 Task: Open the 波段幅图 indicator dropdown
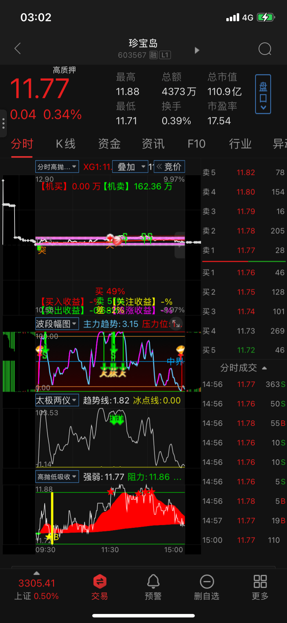click(57, 324)
